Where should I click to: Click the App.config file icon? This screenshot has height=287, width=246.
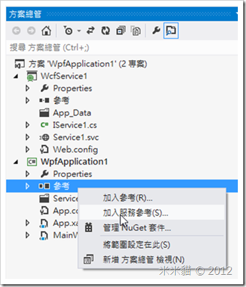[44, 211]
